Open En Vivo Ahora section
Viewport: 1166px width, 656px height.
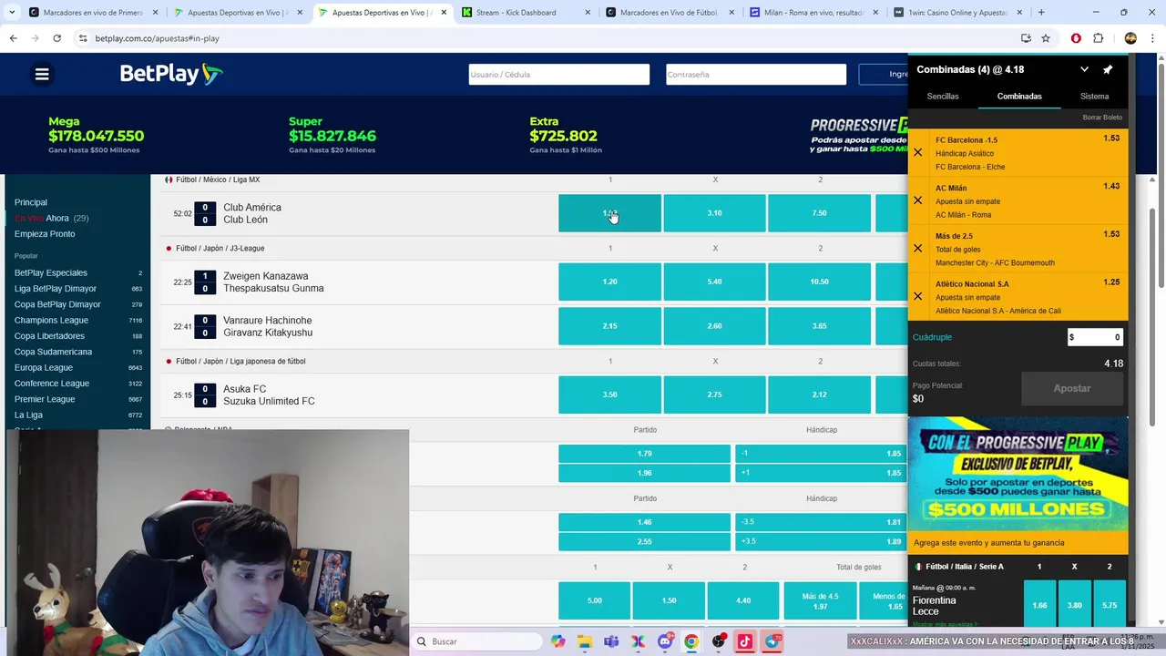point(51,219)
